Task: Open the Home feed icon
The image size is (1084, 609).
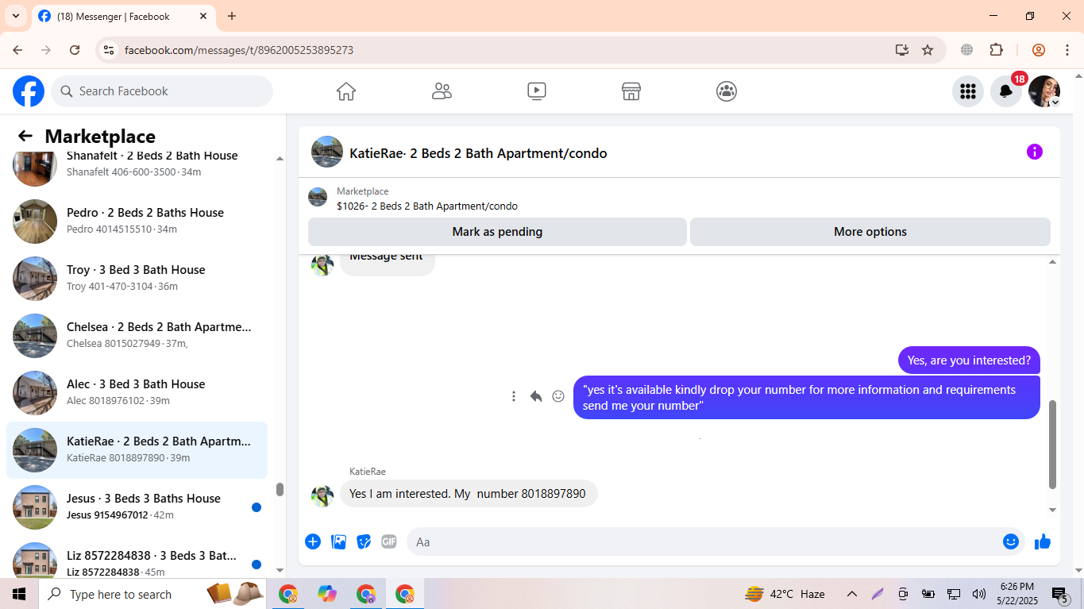Action: [346, 91]
